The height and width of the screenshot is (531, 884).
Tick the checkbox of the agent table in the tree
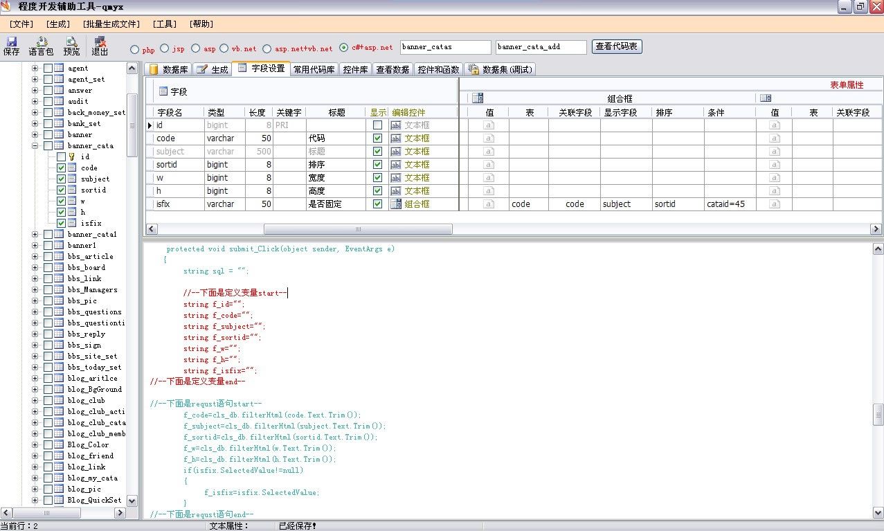48,68
